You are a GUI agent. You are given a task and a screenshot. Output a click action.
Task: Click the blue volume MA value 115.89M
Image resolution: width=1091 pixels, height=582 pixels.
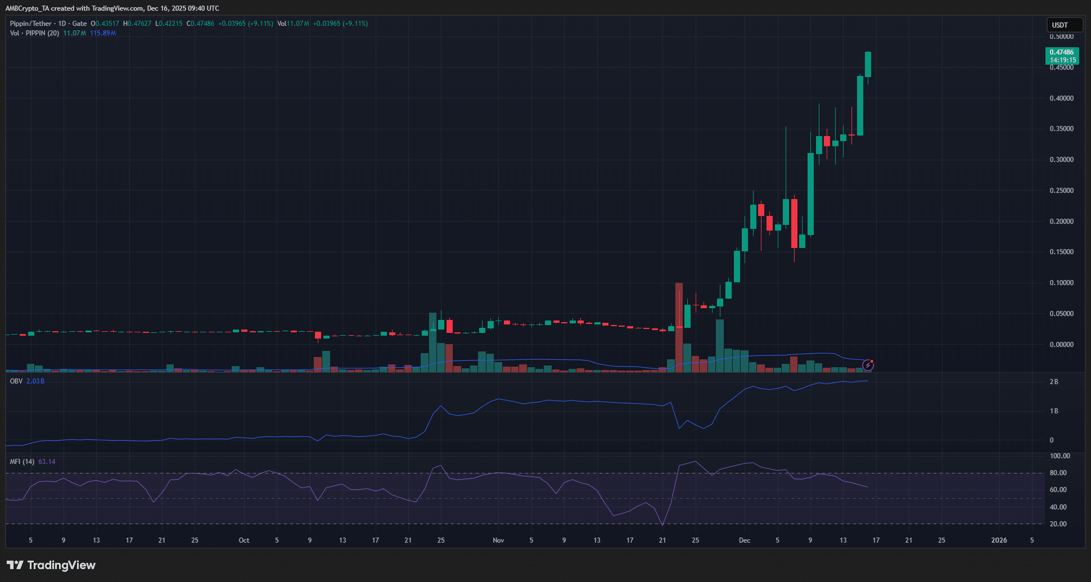(x=103, y=33)
